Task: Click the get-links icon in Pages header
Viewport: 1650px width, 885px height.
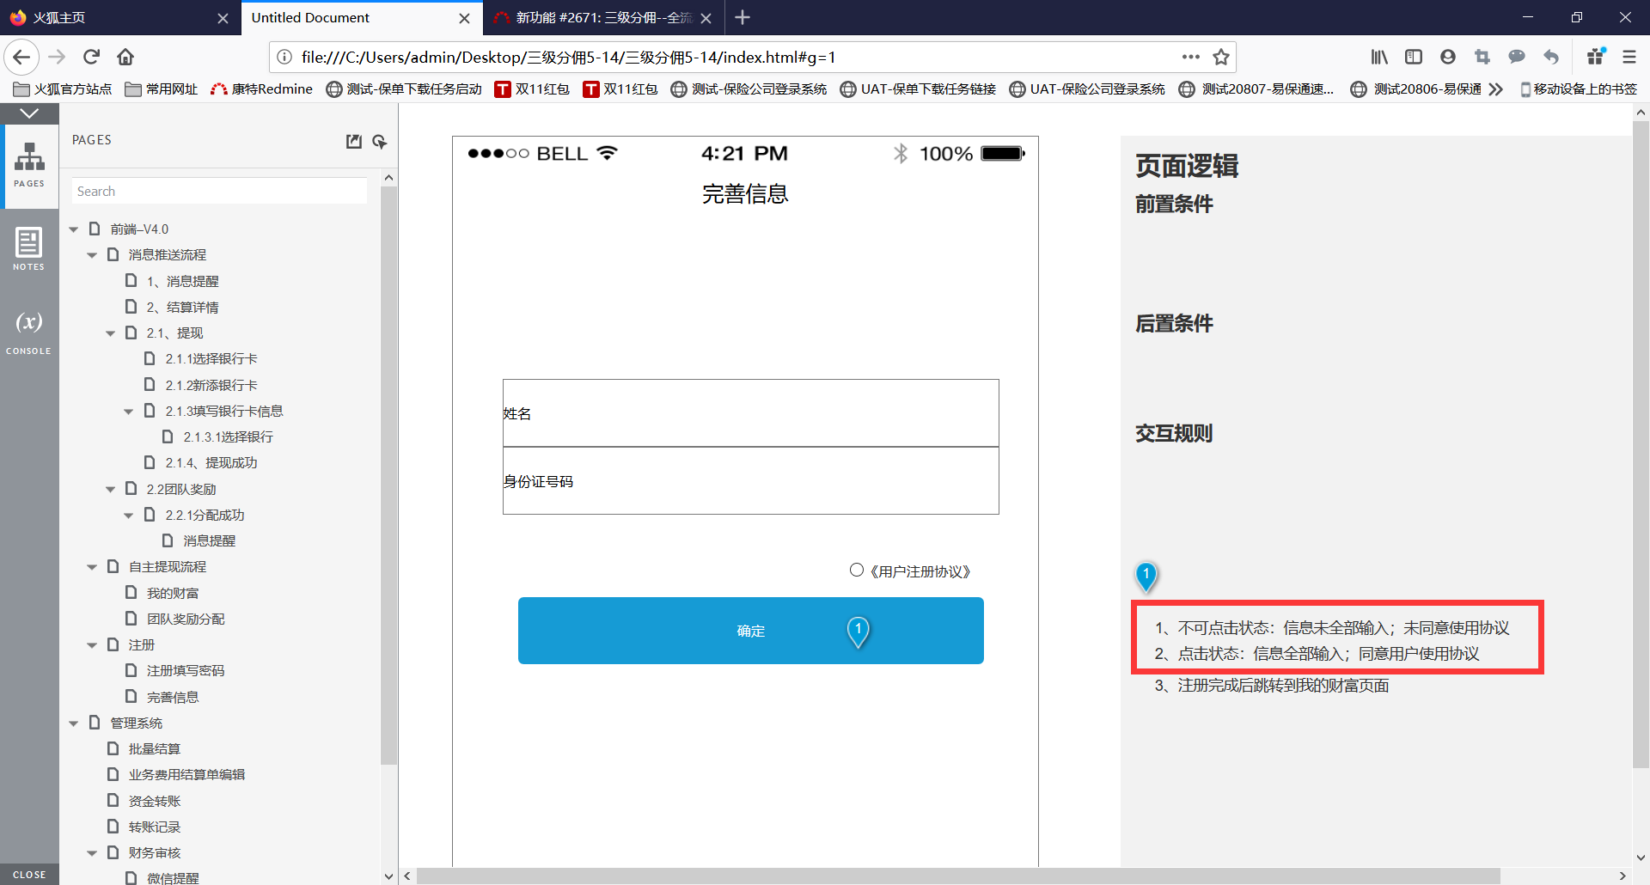Action: click(x=380, y=141)
